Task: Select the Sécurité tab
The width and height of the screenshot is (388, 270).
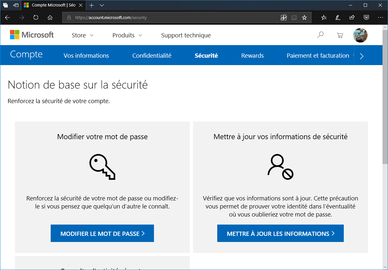Action: (206, 55)
